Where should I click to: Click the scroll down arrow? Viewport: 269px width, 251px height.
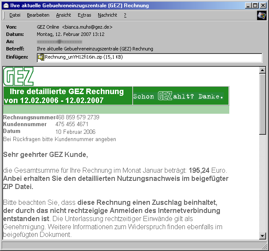[x=262, y=236]
